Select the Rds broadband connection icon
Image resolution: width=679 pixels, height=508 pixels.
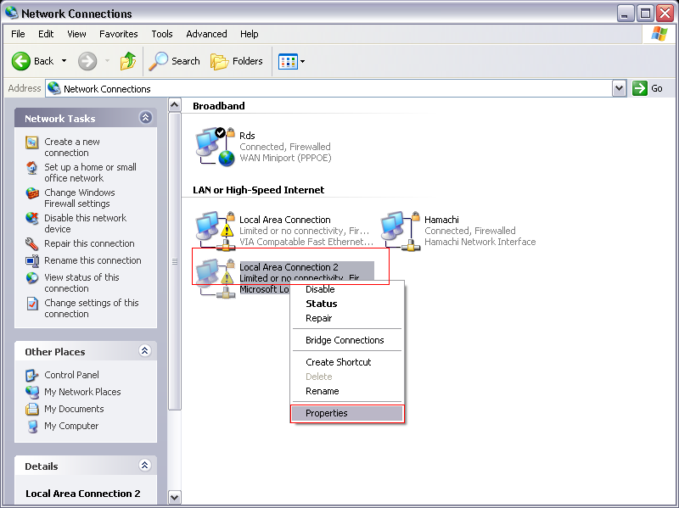point(215,147)
